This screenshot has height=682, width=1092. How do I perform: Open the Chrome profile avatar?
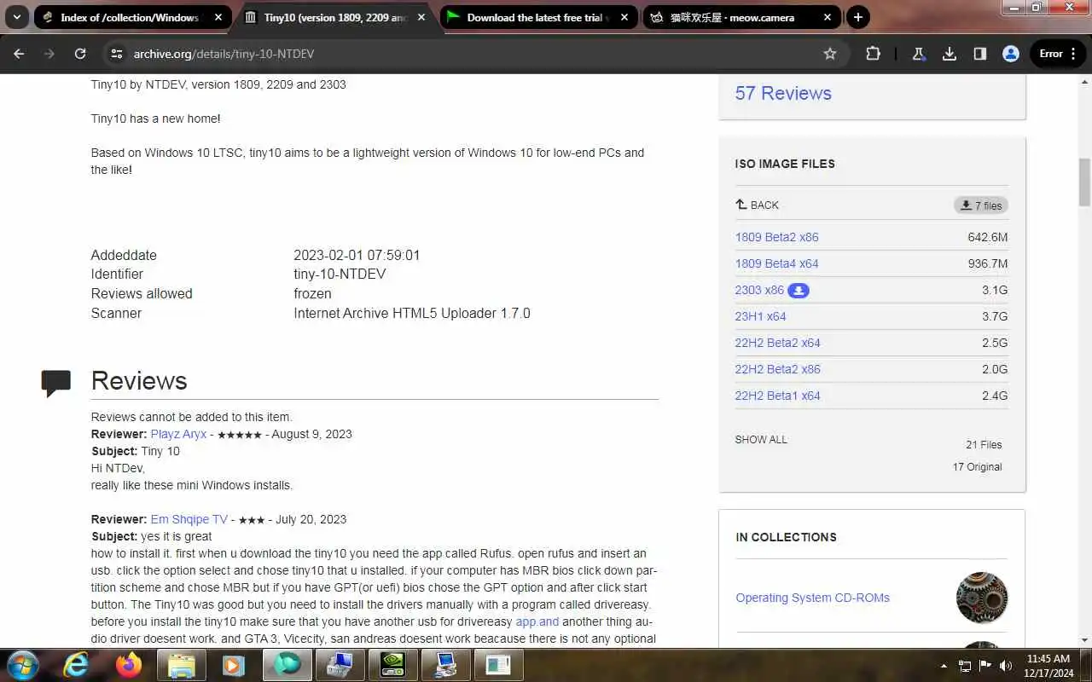(1011, 54)
